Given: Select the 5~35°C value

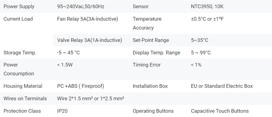Looking at the screenshot, I should 200,40.
